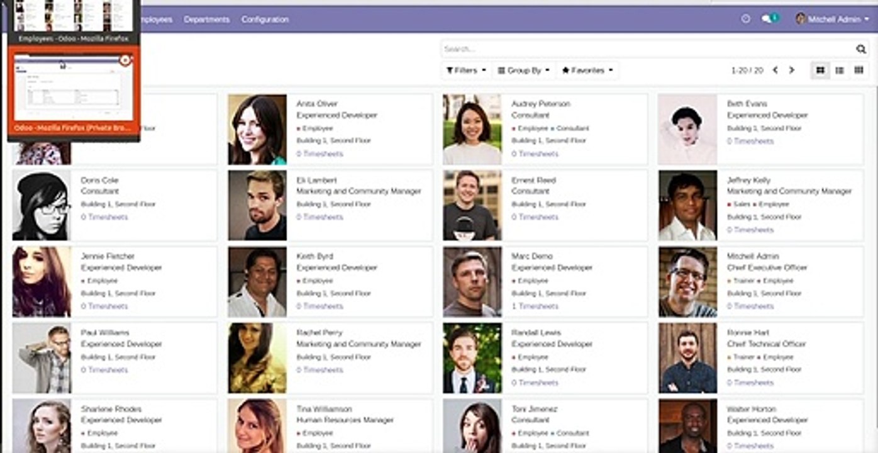Open Audrey Peterson's photo
The height and width of the screenshot is (453, 878).
(x=472, y=130)
